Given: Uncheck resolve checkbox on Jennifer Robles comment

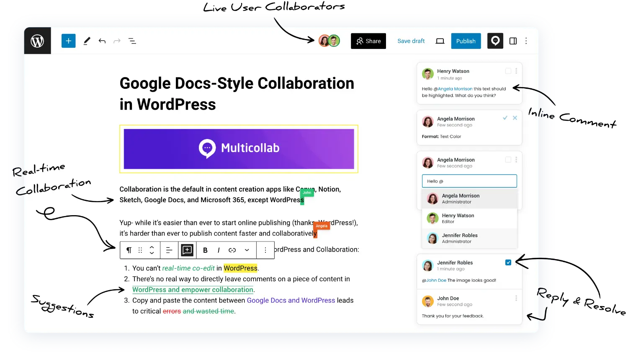Looking at the screenshot, I should tap(508, 262).
